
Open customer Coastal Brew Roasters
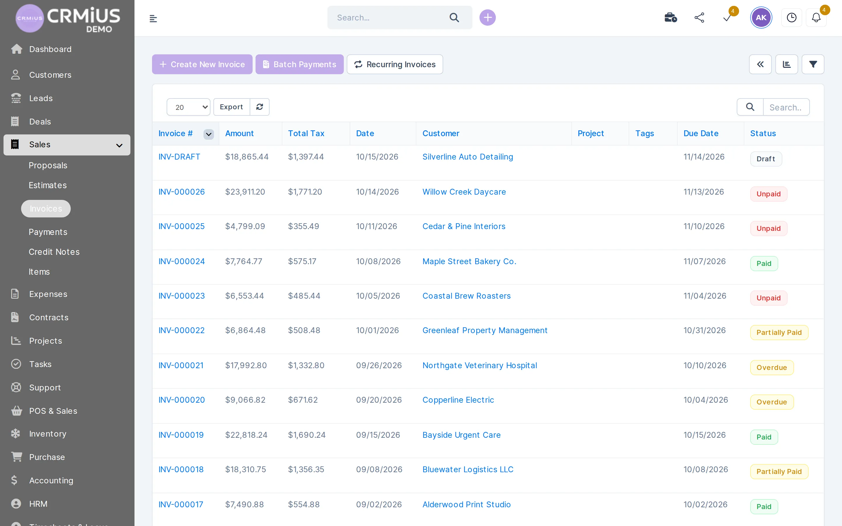click(x=466, y=296)
